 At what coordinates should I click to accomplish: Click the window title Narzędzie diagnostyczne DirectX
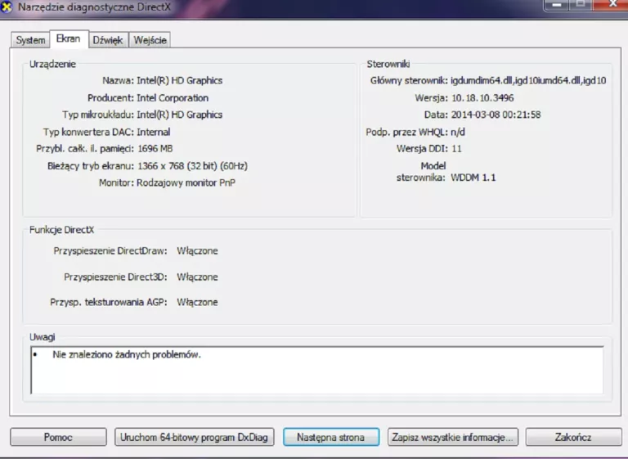click(95, 7)
